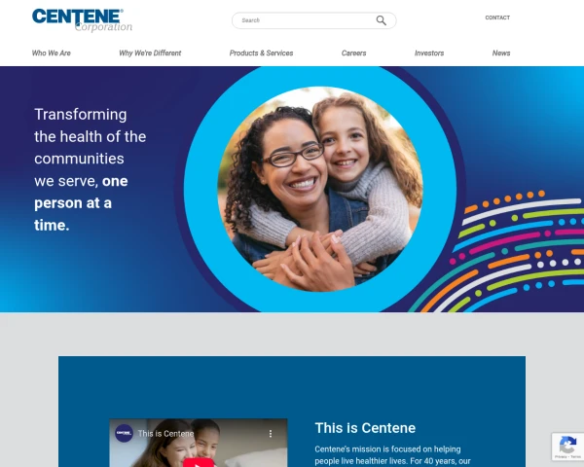This screenshot has height=467, width=584.
Task: Open the Centene Corporation logo homepage link
Action: pyautogui.click(x=82, y=20)
